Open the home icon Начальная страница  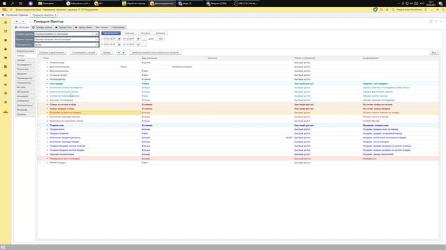click(3, 15)
